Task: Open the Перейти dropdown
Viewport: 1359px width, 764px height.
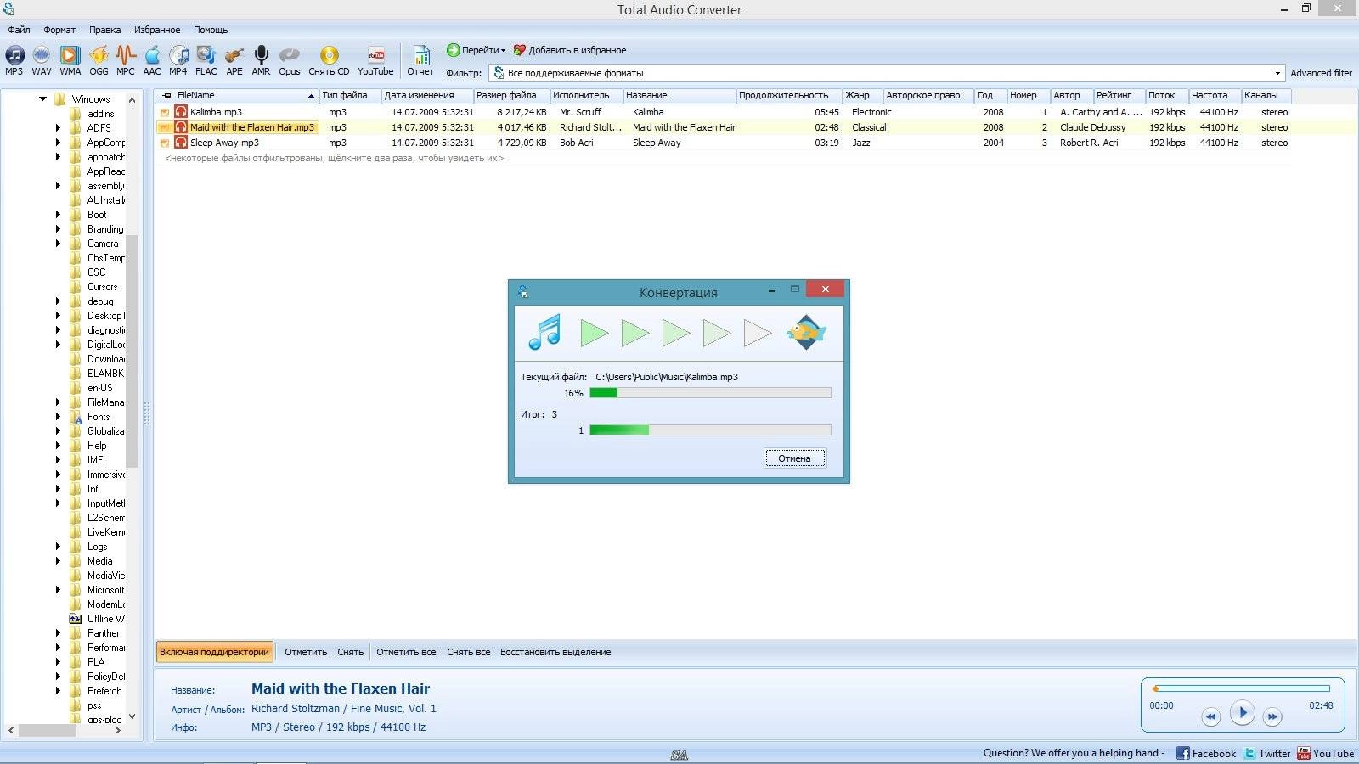Action: tap(476, 50)
